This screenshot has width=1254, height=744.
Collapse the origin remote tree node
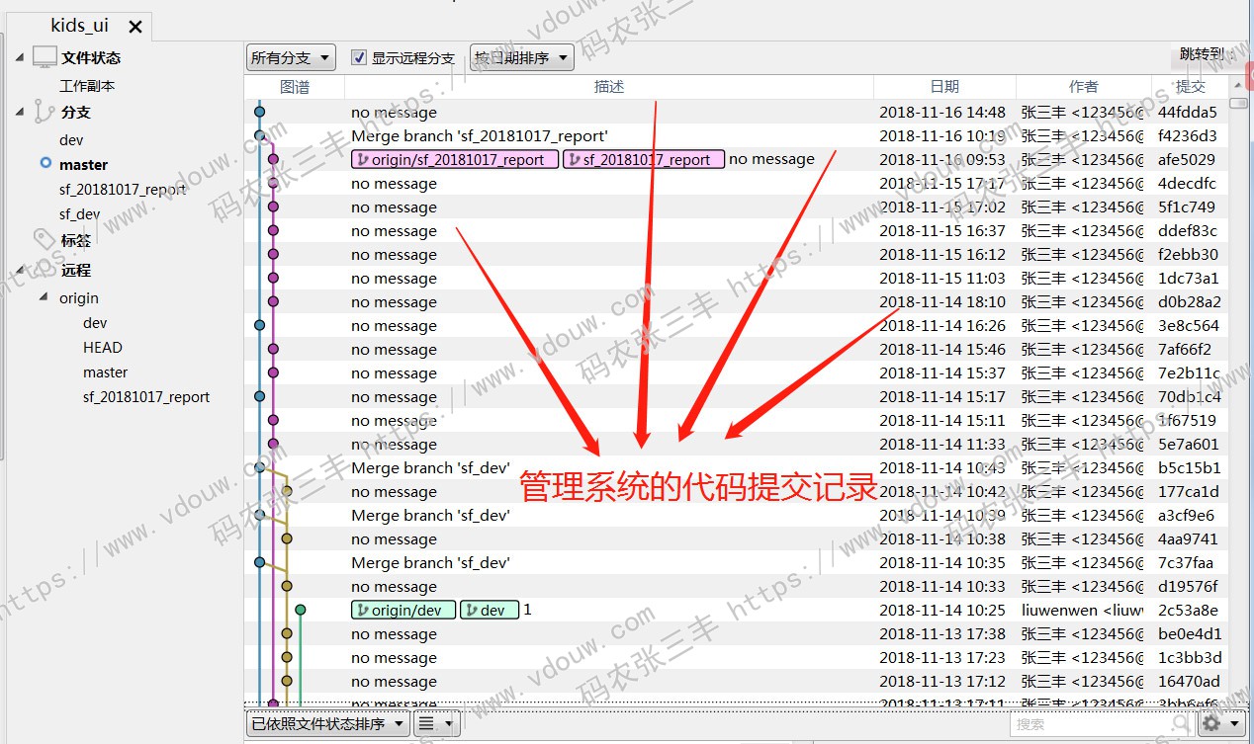[x=44, y=297]
